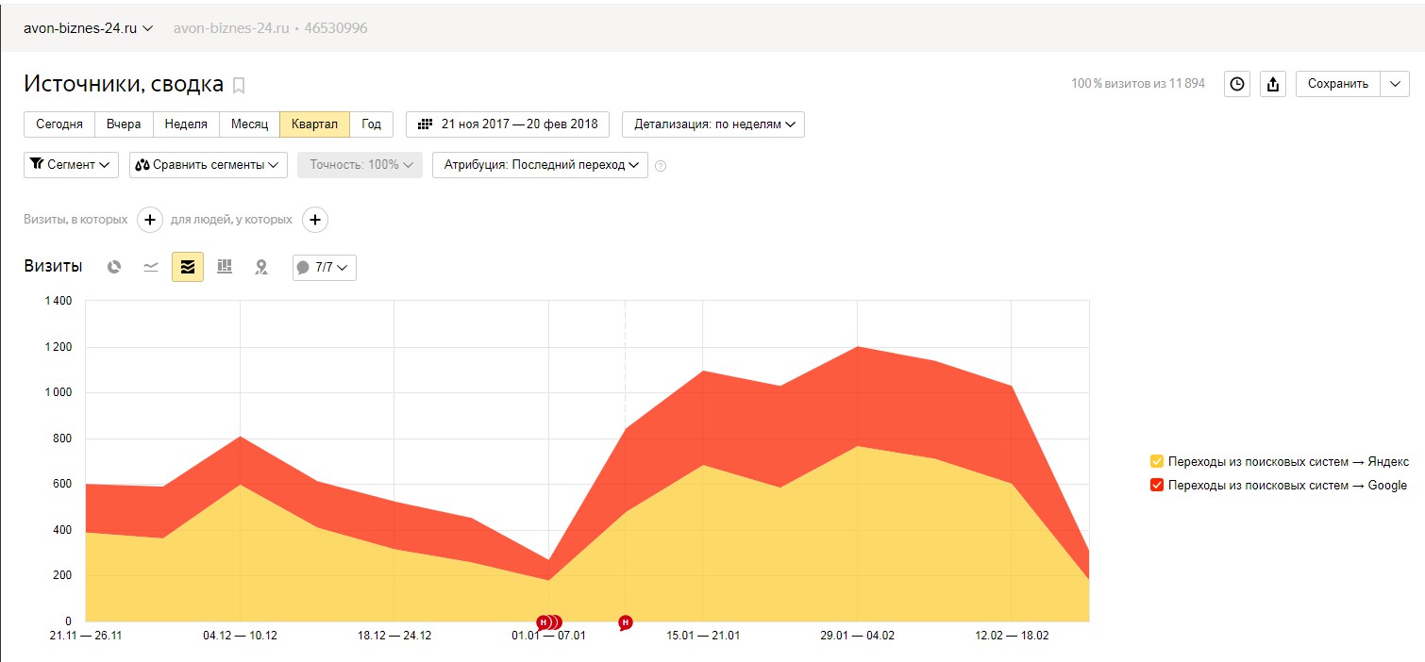Image resolution: width=1425 pixels, height=662 pixels.
Task: Toggle the Яндекс legend checkbox
Action: point(1157,462)
